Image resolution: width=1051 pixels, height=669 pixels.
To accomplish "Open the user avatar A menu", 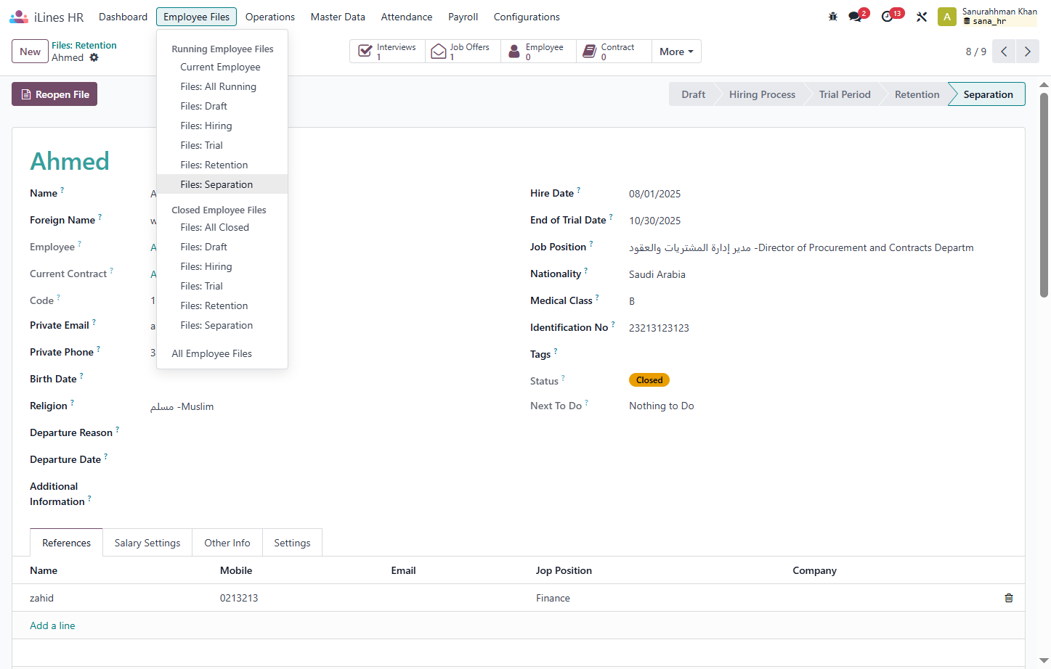I will coord(947,17).
